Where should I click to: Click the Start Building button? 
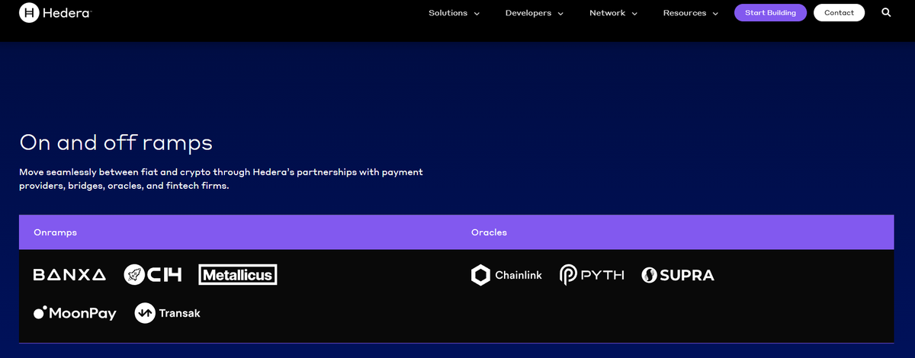point(770,13)
